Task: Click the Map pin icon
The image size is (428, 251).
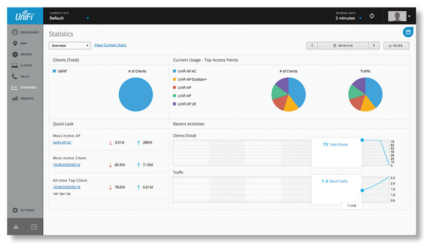Action: pos(15,43)
